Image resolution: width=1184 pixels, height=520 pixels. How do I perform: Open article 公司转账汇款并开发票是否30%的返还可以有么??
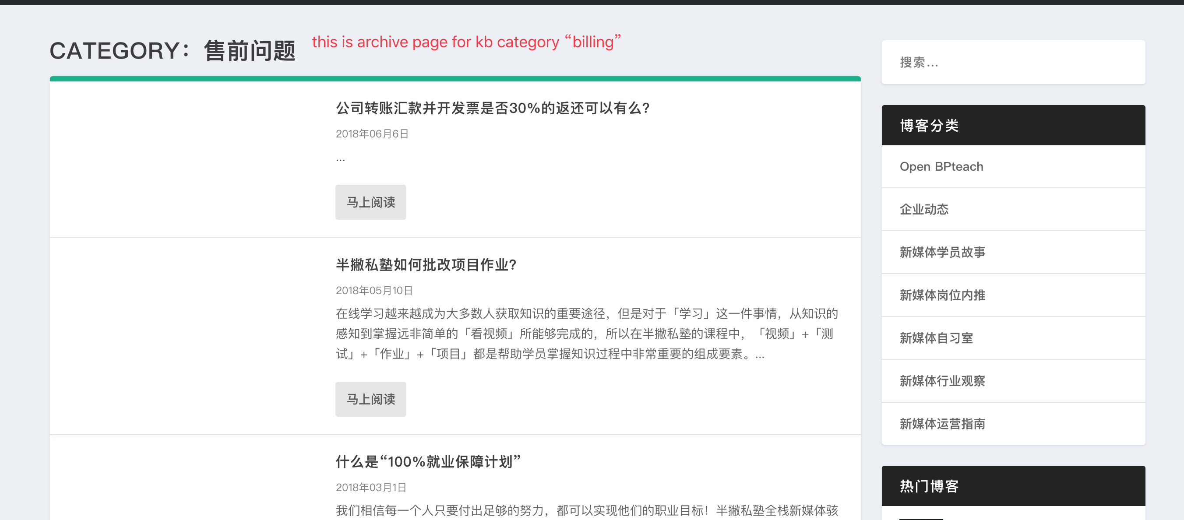pos(492,108)
